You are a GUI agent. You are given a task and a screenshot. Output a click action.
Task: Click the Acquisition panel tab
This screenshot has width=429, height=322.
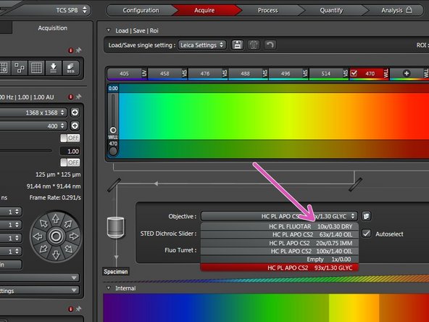52,28
